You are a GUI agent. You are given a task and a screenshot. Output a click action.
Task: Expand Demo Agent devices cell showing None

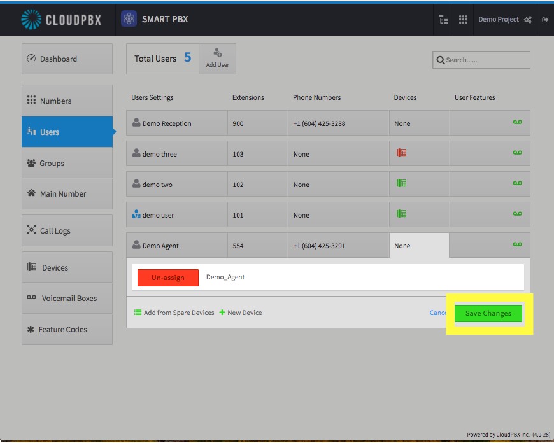point(420,246)
